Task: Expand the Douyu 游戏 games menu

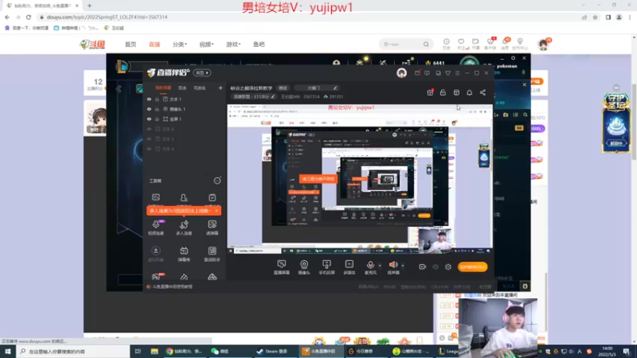Action: click(x=233, y=45)
